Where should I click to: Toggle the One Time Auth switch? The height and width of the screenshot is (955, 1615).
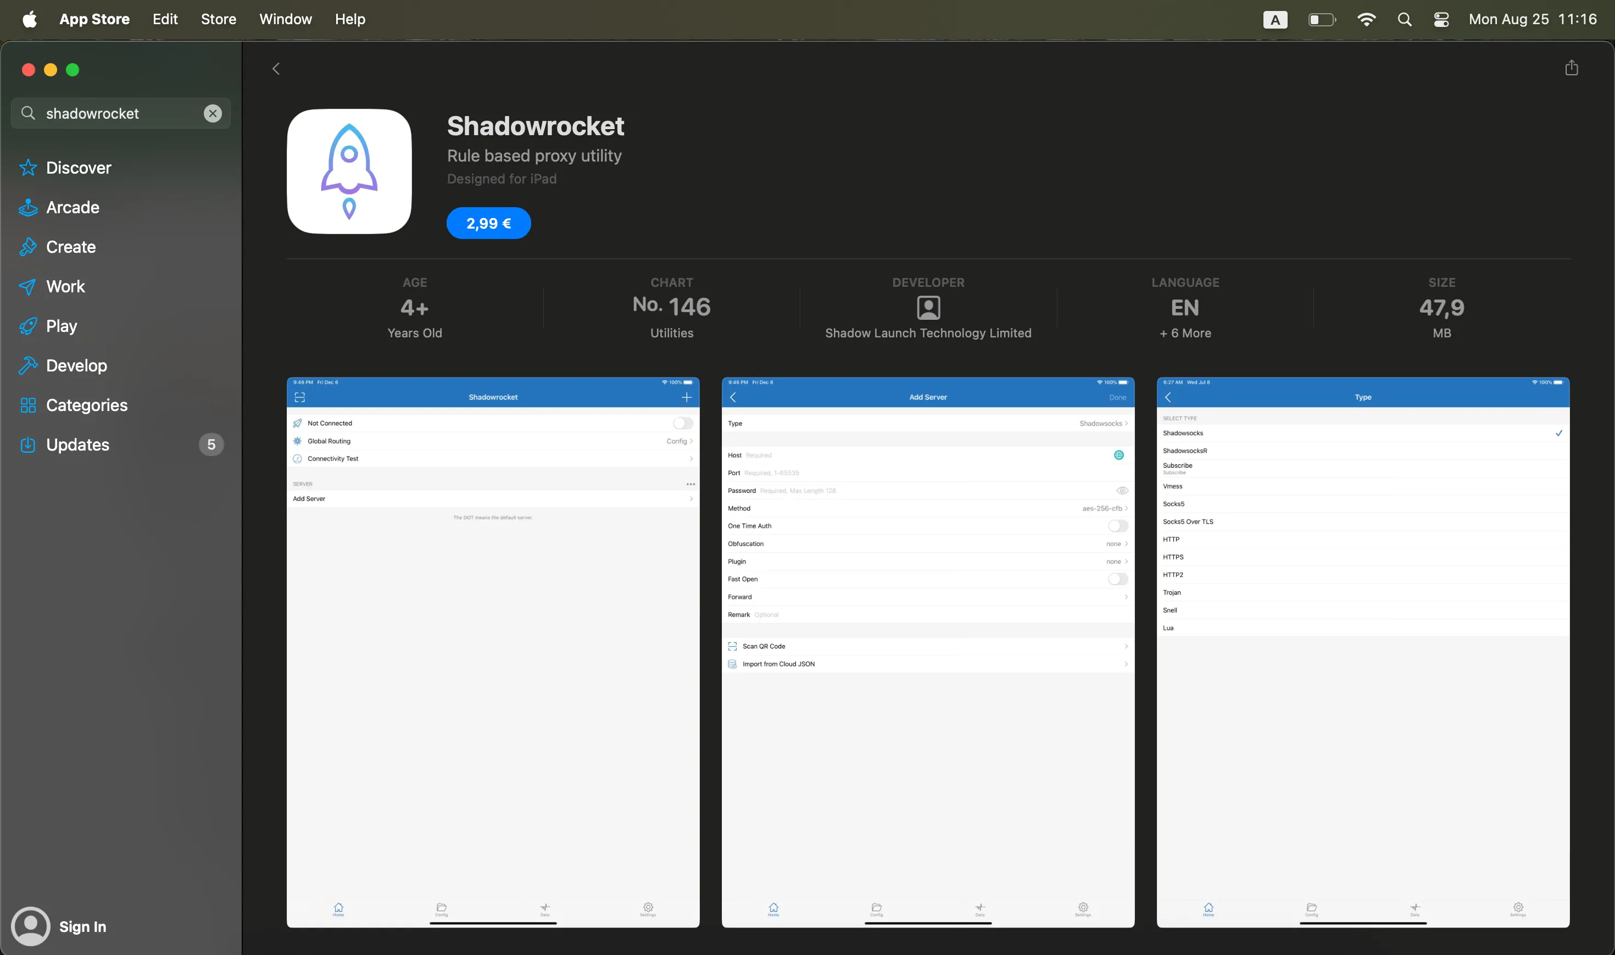pos(1117,526)
